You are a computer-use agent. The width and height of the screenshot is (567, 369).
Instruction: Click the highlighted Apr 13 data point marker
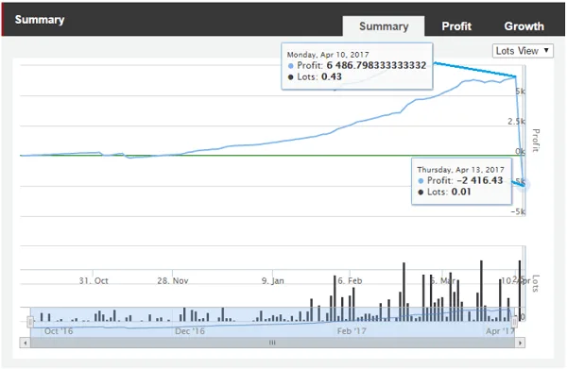[x=523, y=185]
